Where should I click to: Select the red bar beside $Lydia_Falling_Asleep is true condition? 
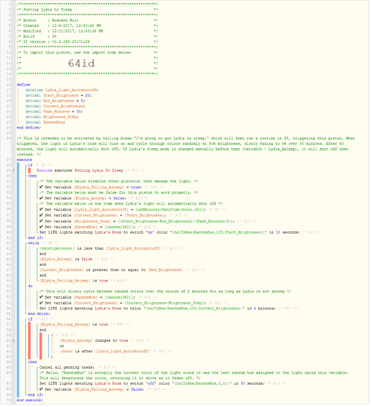point(29,341)
